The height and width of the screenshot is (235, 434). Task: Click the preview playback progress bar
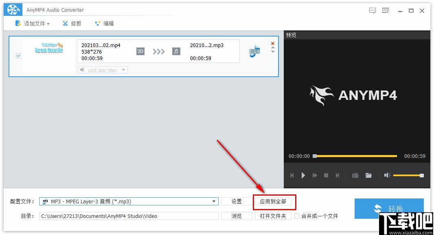pyautogui.click(x=355, y=156)
